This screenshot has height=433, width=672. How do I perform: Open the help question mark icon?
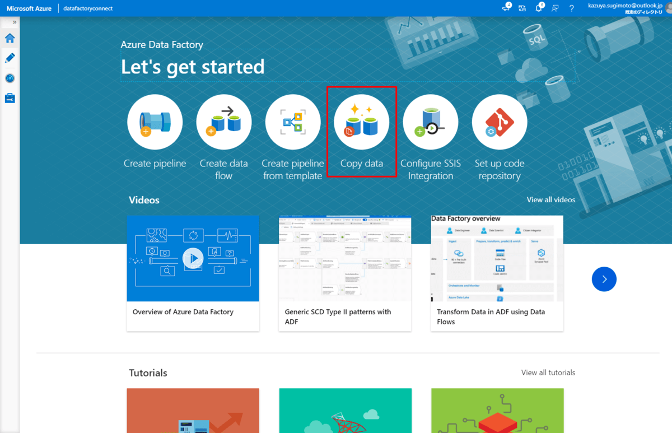[571, 8]
